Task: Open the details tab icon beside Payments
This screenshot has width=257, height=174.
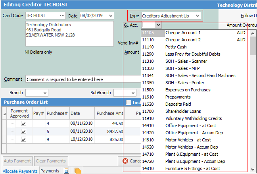Action: pyautogui.click(x=67, y=171)
